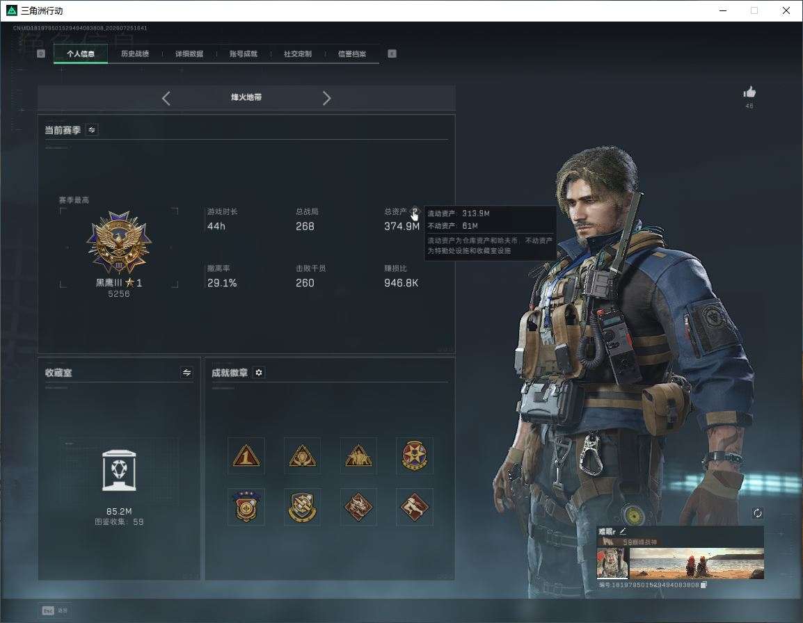The width and height of the screenshot is (803, 623).
Task: Open the collection room display case
Action: tap(119, 470)
